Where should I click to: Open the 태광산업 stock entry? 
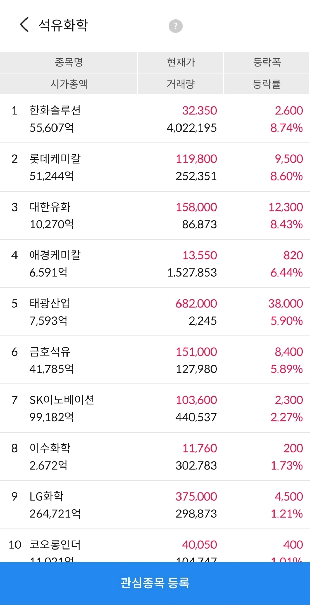[x=155, y=312]
